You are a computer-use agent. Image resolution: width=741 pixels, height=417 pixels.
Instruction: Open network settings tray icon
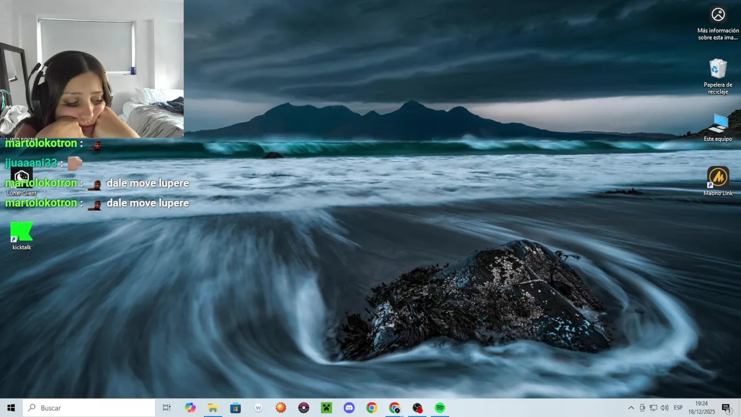[x=653, y=408]
